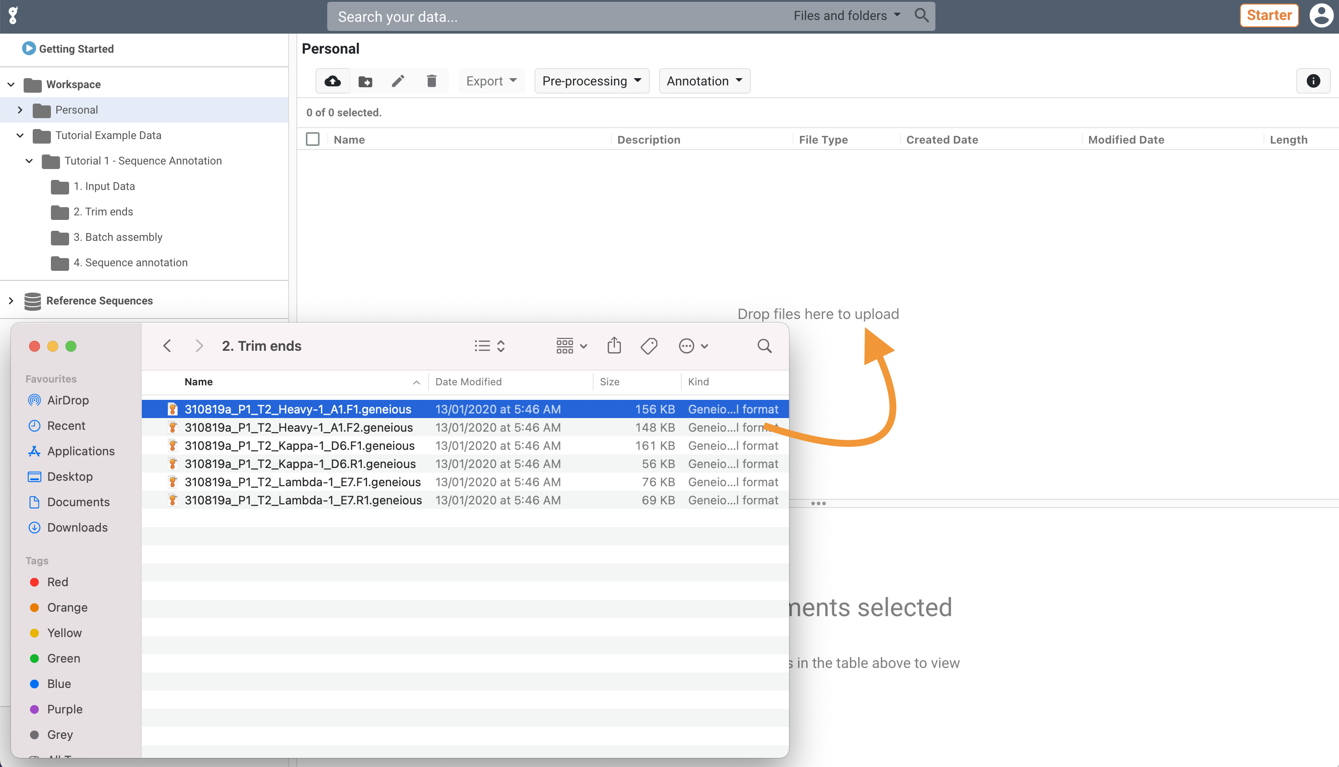Click the search magnifier in the top bar
Screen dimensions: 1339x767
point(921,15)
